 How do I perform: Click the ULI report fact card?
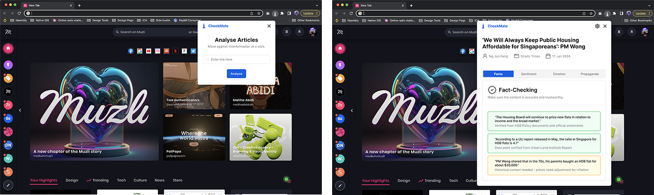(x=544, y=143)
